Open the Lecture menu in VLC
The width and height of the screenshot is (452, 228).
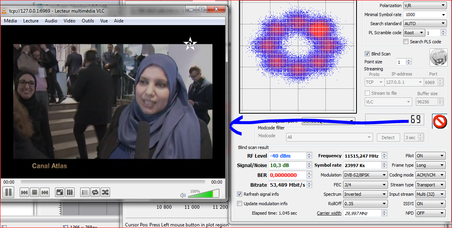pyautogui.click(x=31, y=21)
